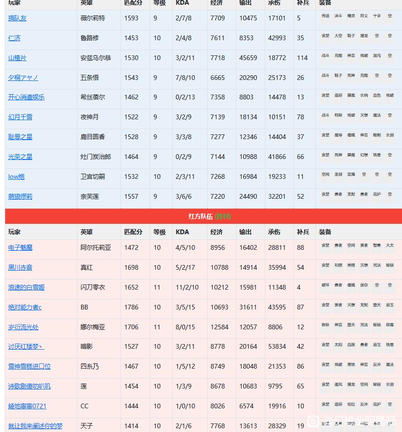Select hero name 薇尔莉特

pyautogui.click(x=93, y=18)
